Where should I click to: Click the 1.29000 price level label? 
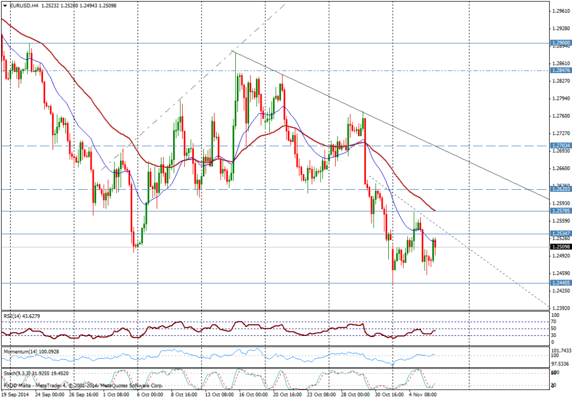pyautogui.click(x=560, y=42)
